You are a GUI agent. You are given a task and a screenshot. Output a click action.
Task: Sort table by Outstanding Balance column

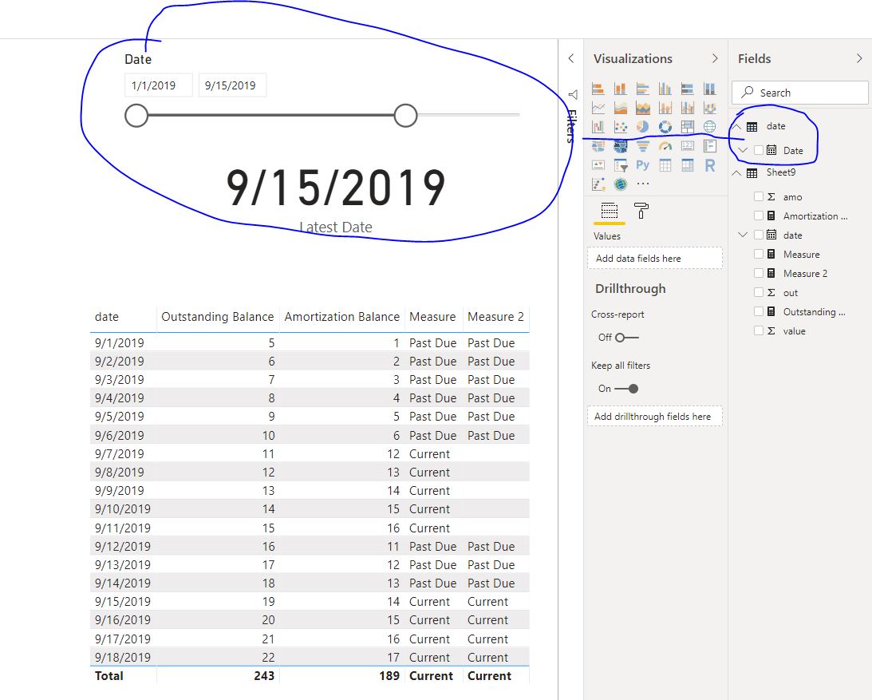tap(218, 317)
